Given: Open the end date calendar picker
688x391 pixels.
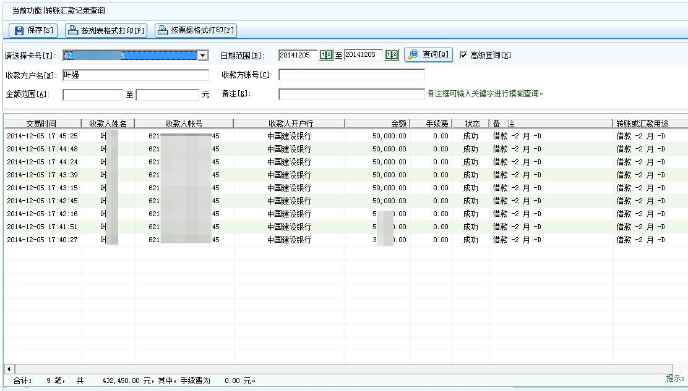Looking at the screenshot, I should point(392,56).
